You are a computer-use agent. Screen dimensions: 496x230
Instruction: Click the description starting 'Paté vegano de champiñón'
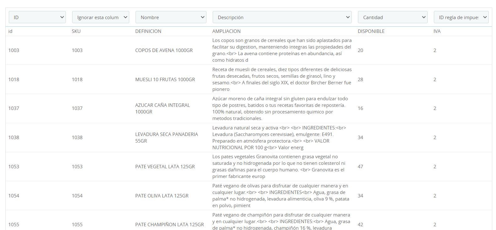(281, 222)
